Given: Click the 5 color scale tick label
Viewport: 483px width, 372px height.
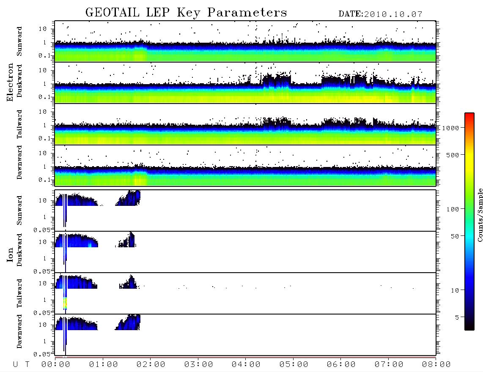Looking at the screenshot, I should [x=457, y=317].
